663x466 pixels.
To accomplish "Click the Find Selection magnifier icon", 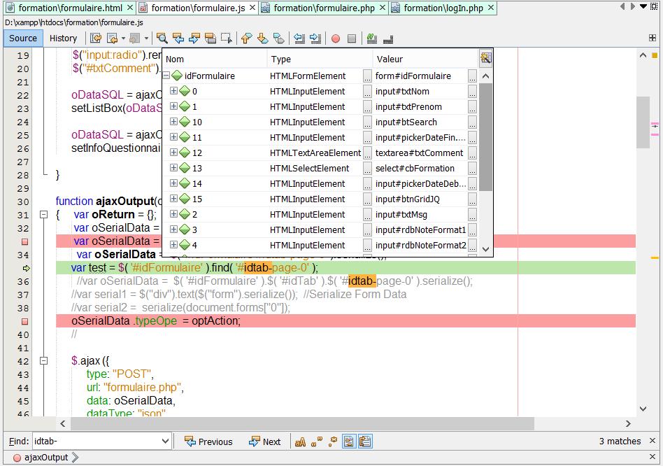I will [x=162, y=38].
